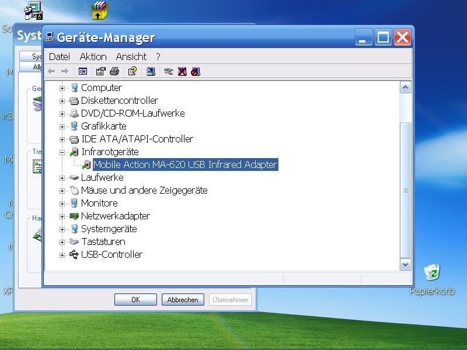Click the Back arrow toolbar icon

coord(51,71)
